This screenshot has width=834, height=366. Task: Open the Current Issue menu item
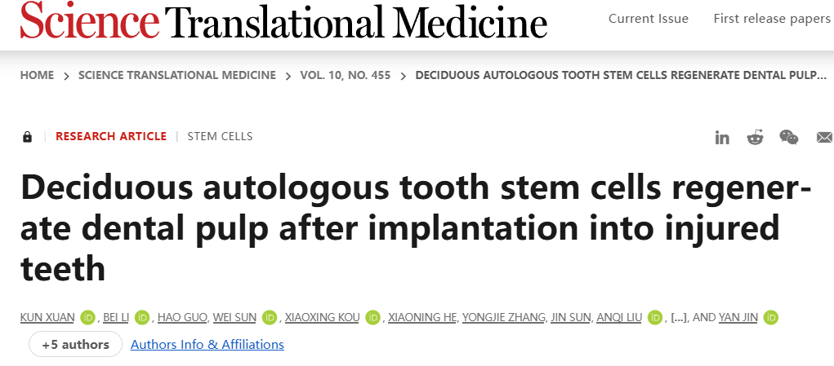[649, 19]
